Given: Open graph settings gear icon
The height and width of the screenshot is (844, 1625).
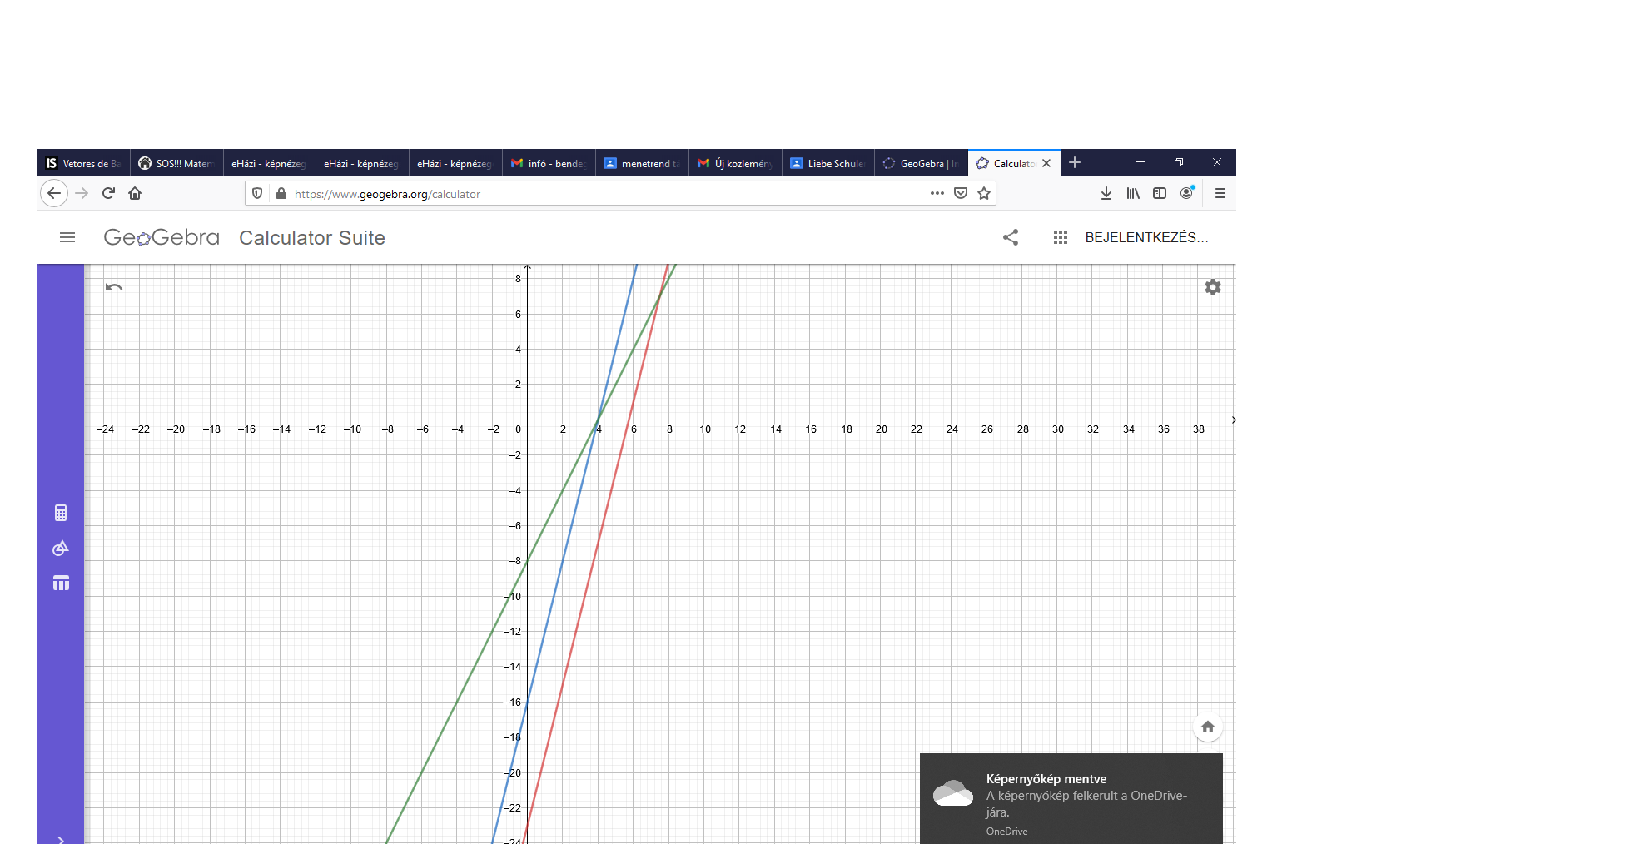Looking at the screenshot, I should (1212, 287).
